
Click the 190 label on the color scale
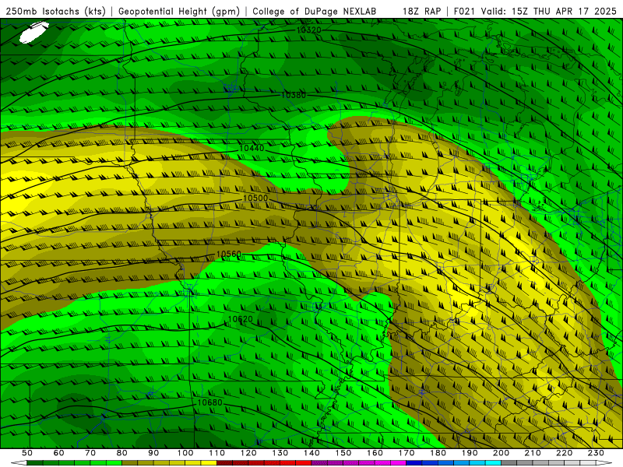point(470,453)
